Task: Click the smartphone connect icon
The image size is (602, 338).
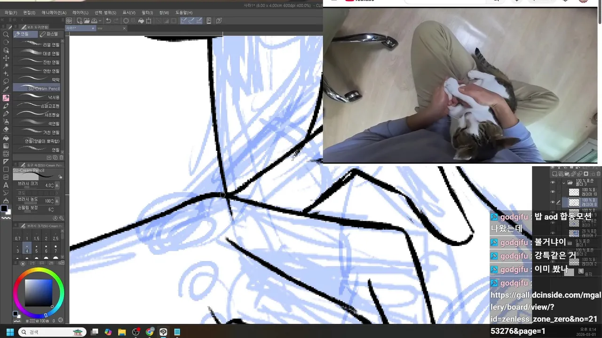Action: point(209,21)
